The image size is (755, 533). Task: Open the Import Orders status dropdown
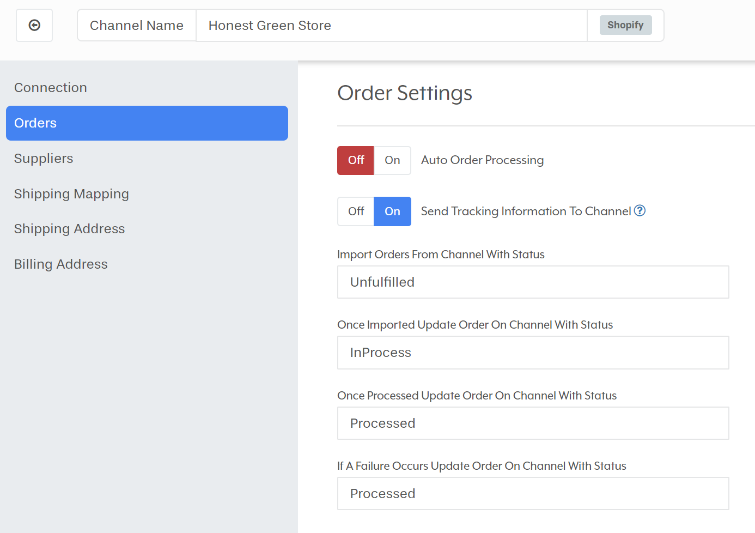(533, 282)
